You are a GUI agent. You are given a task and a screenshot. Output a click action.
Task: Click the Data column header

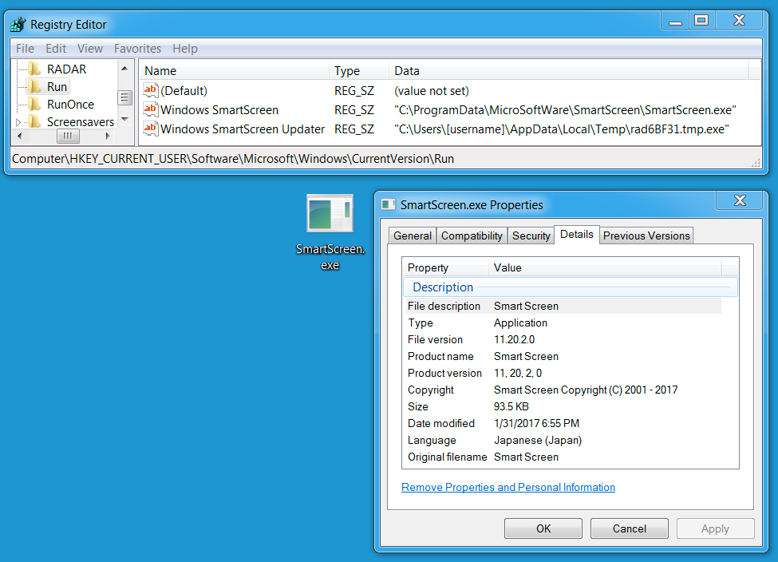click(569, 70)
